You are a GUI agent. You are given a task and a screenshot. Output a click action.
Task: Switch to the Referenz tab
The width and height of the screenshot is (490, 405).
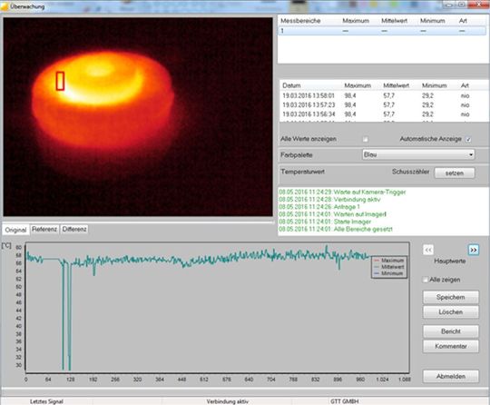pyautogui.click(x=44, y=229)
